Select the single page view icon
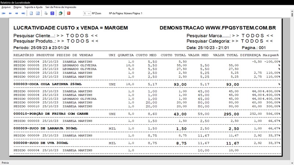294x165 pixels. click(x=31, y=13)
